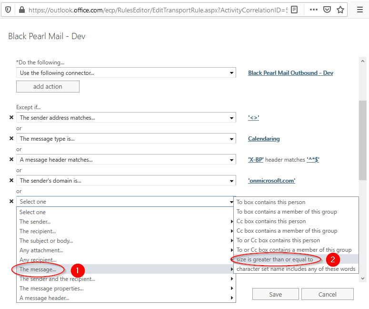Open the reader view icon in address bar
Screen dimensions: 369x309
click(x=295, y=10)
